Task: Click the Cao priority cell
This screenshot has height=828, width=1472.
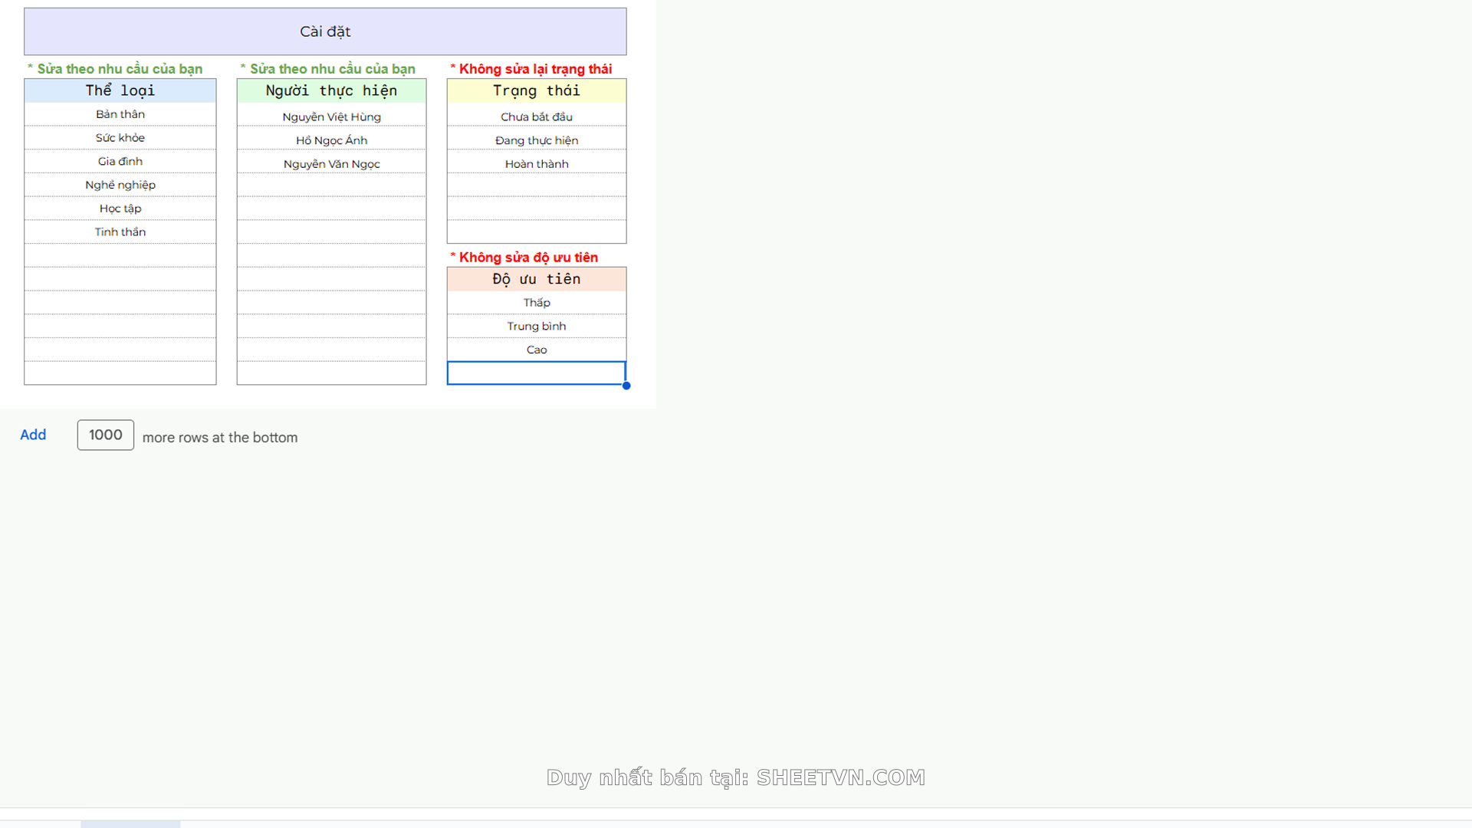Action: pyautogui.click(x=537, y=350)
